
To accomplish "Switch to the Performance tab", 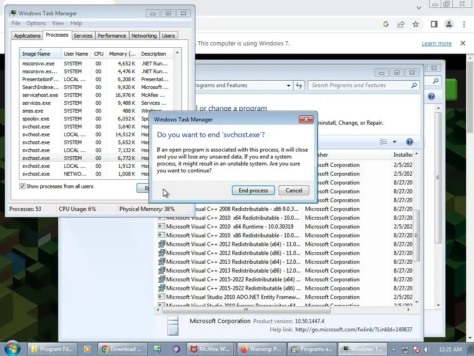I will (112, 36).
